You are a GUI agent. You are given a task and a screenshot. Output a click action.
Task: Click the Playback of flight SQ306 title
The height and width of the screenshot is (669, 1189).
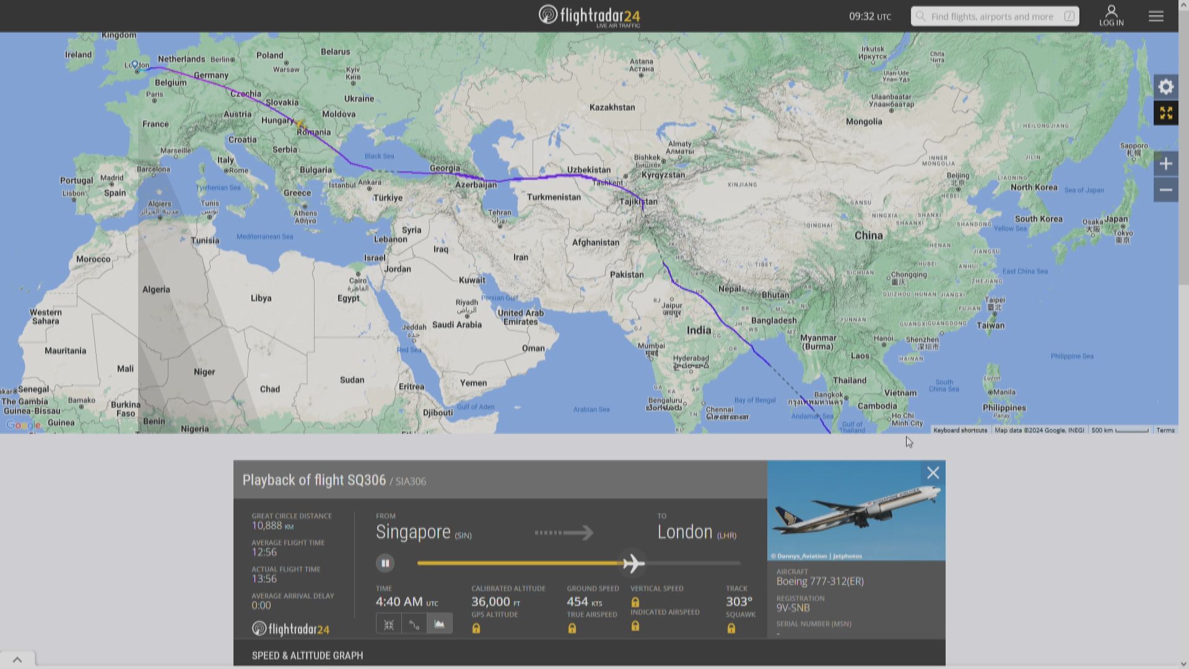[314, 480]
